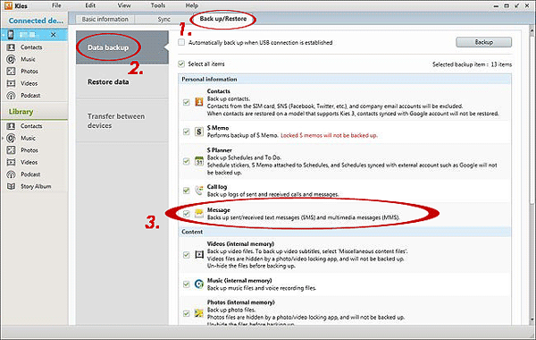This screenshot has height=340, width=536.
Task: Uncheck the S Memo backup checkbox
Action: coord(187,132)
